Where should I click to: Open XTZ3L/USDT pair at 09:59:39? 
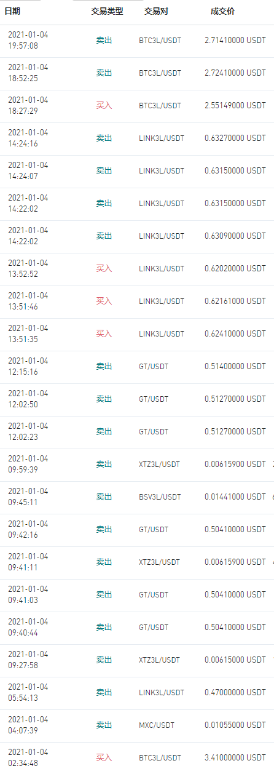(160, 464)
